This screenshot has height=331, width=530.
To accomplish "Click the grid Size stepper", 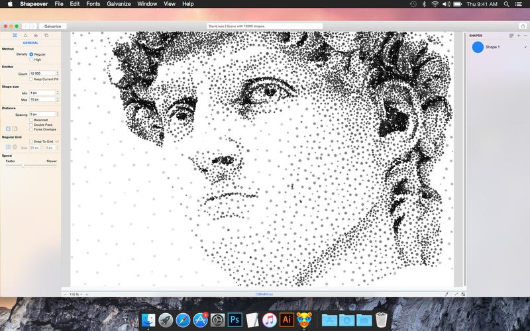I will click(x=42, y=148).
